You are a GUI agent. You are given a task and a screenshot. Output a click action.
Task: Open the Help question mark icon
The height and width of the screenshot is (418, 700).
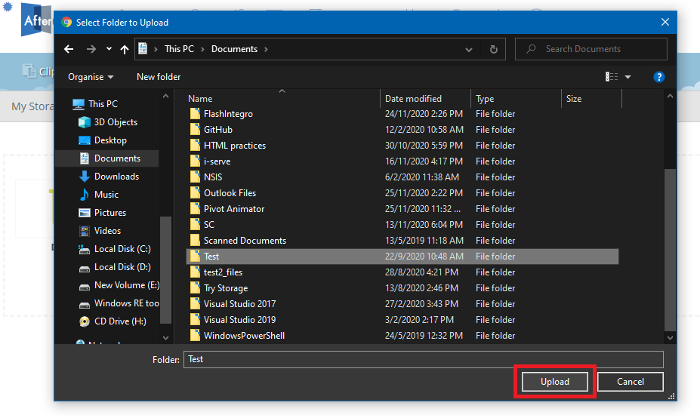[658, 77]
